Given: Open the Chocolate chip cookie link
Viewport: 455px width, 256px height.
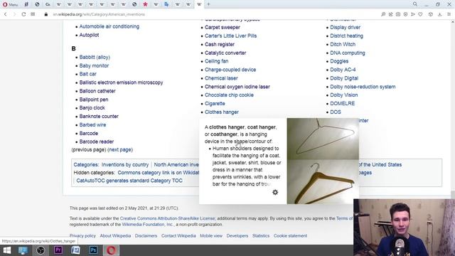Looking at the screenshot, I should click(x=229, y=95).
